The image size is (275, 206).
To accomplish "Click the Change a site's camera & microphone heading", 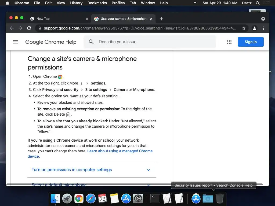I will (82, 63).
